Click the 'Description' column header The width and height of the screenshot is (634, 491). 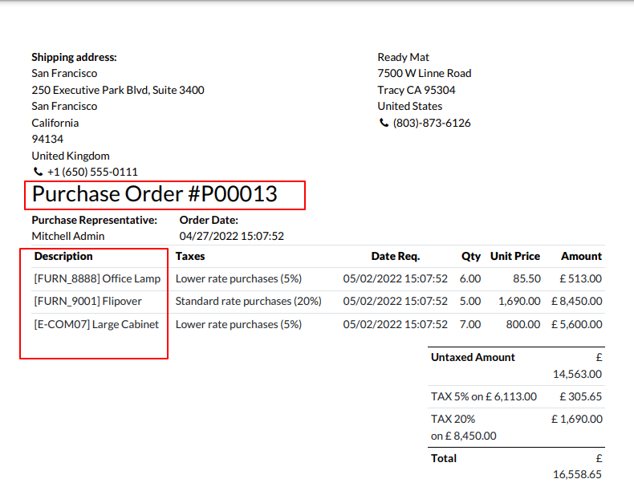pyautogui.click(x=63, y=256)
